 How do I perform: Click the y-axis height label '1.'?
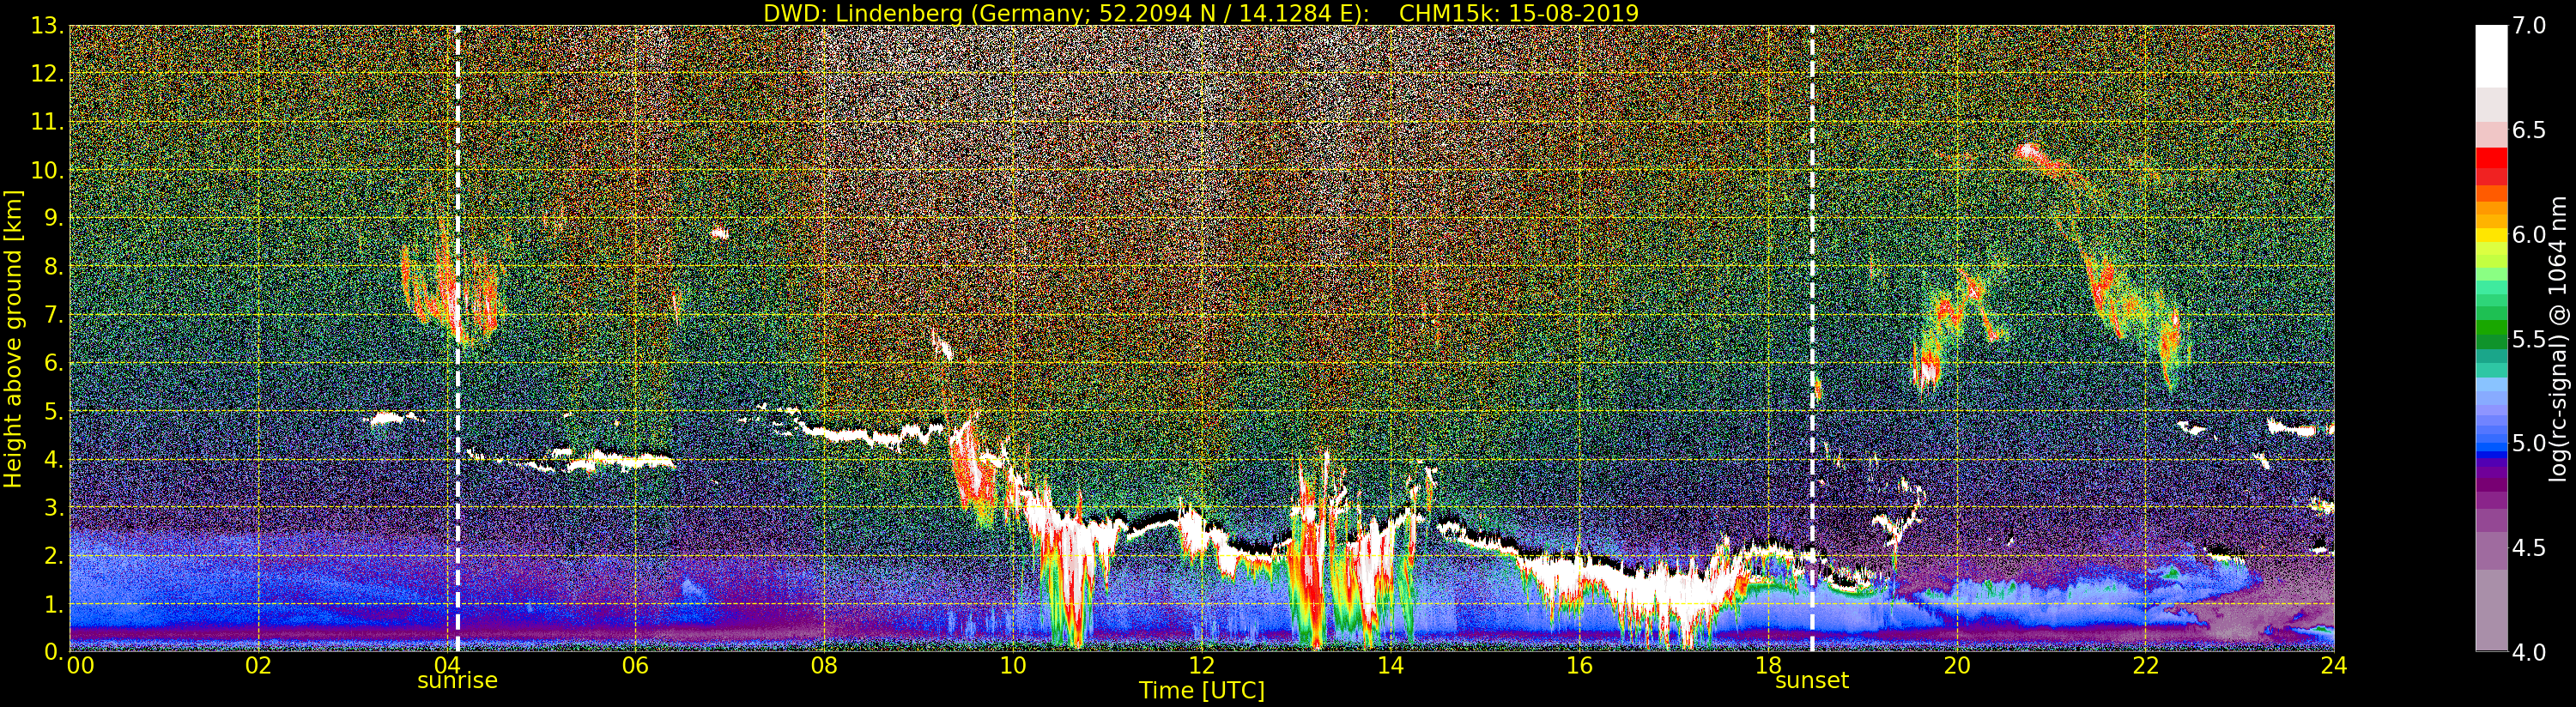[x=53, y=604]
